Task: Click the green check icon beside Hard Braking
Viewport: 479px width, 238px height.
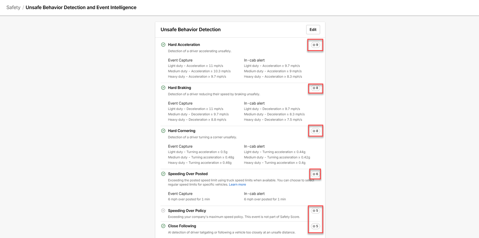Action: (163, 88)
